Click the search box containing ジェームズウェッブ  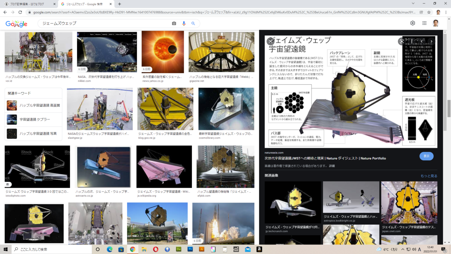[x=105, y=23]
